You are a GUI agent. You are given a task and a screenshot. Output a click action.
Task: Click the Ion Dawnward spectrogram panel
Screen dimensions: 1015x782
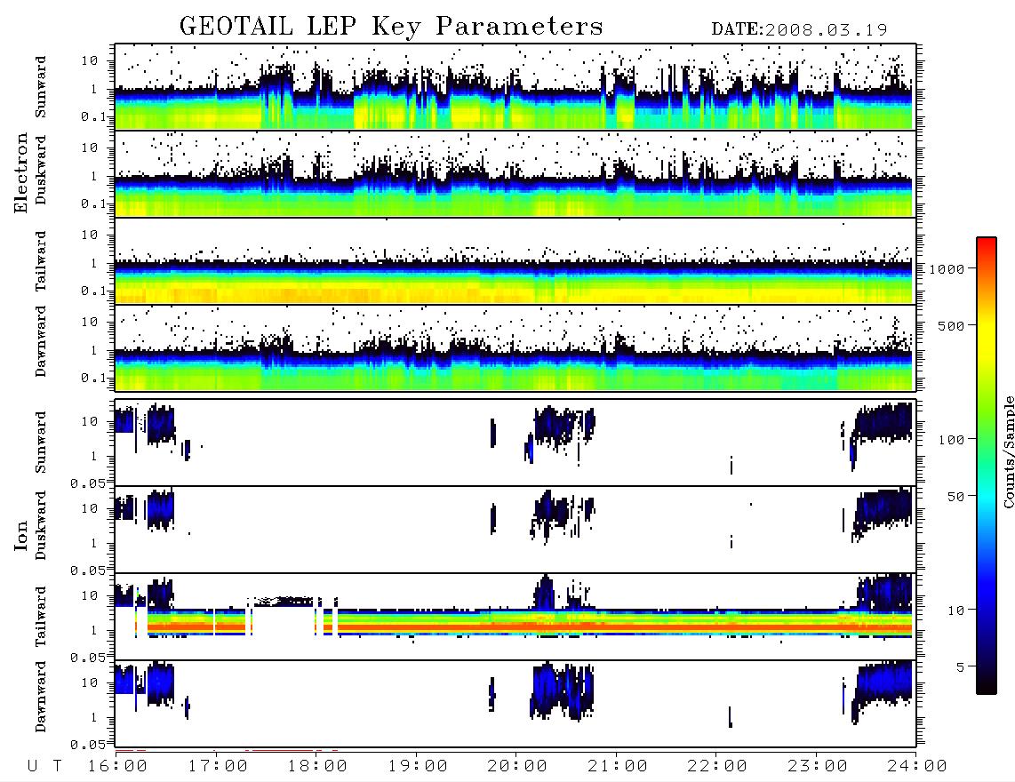tap(515, 704)
